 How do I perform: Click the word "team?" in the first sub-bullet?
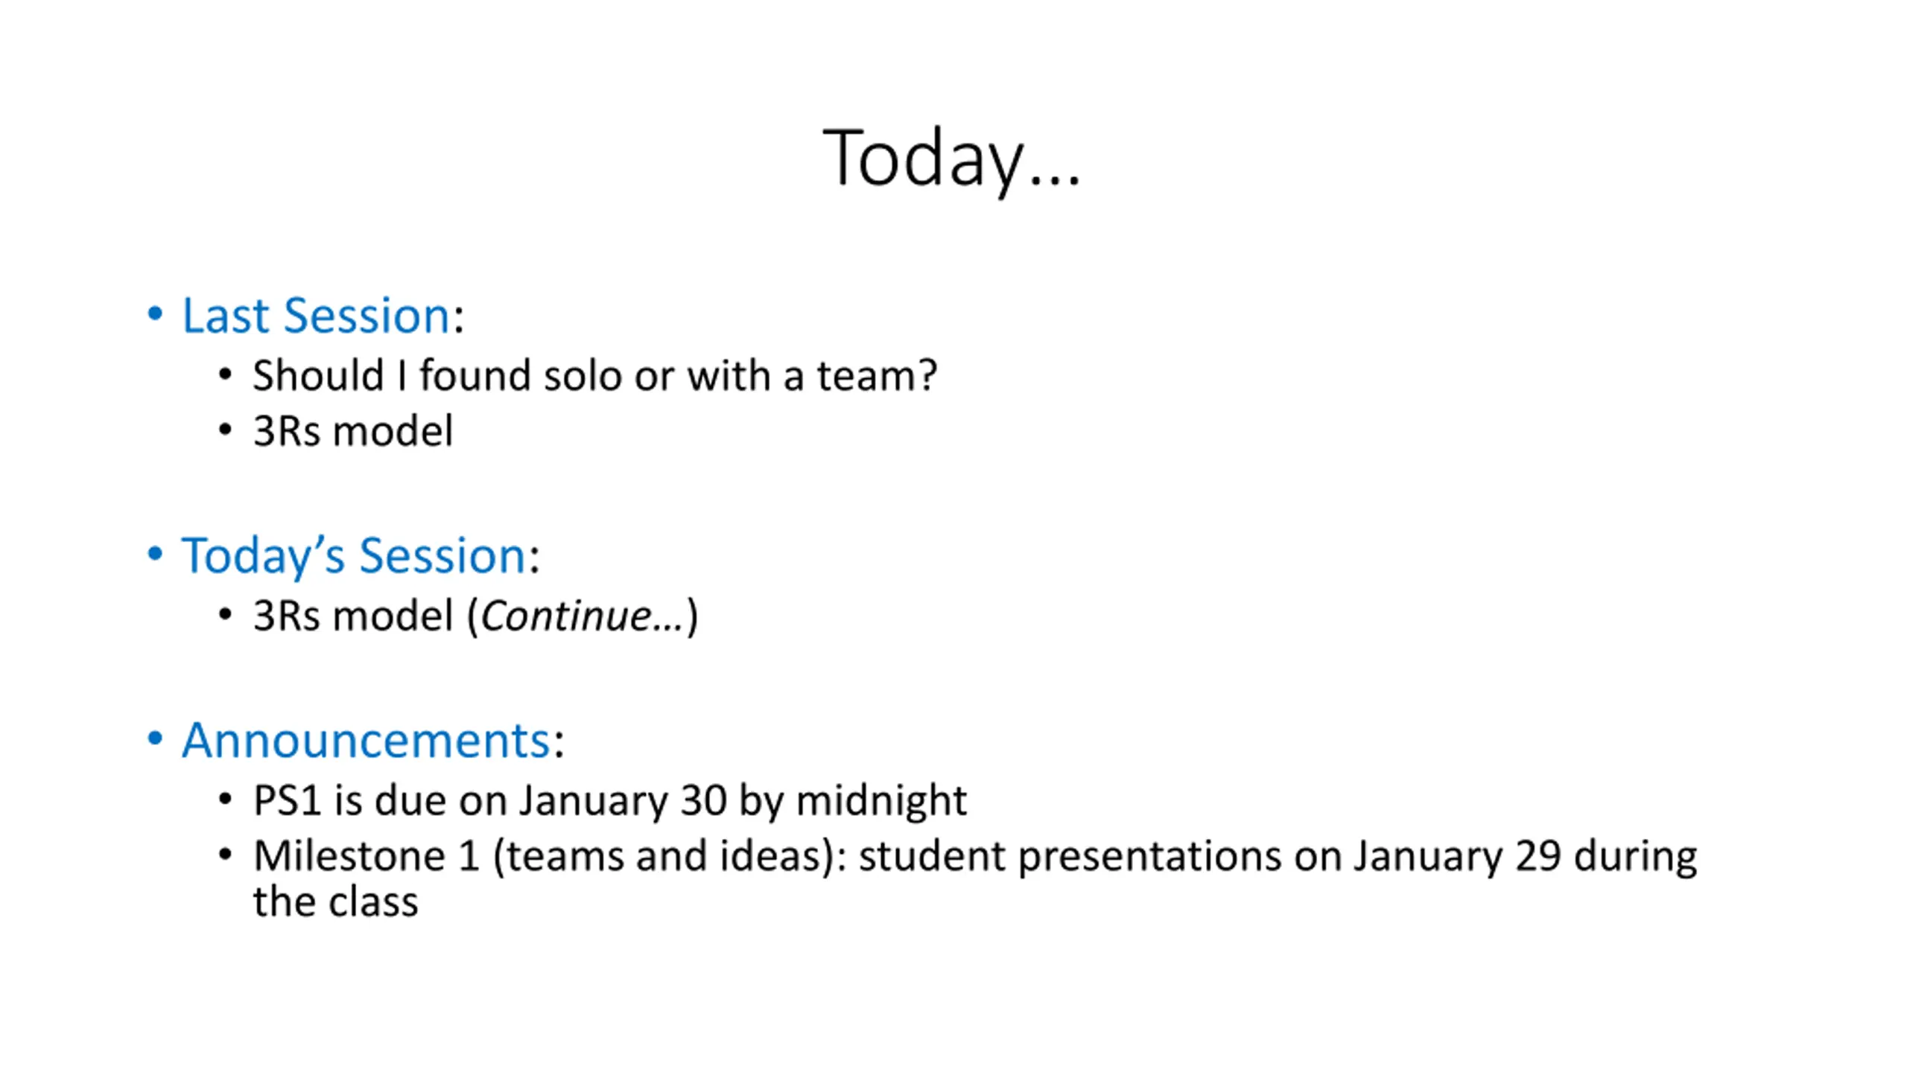tap(877, 375)
